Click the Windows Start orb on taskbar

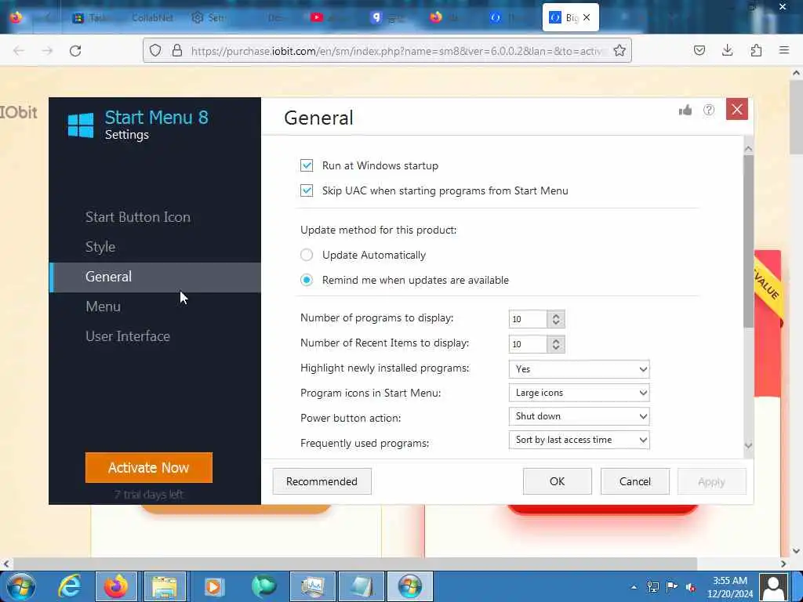[20, 586]
